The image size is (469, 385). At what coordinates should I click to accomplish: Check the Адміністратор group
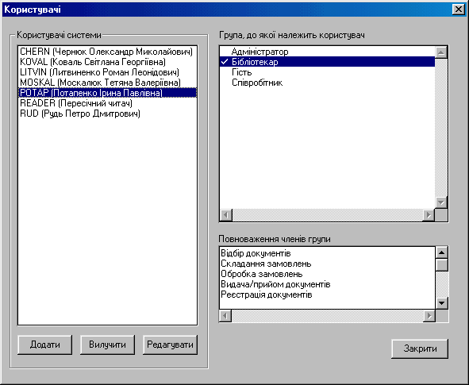[x=327, y=52]
